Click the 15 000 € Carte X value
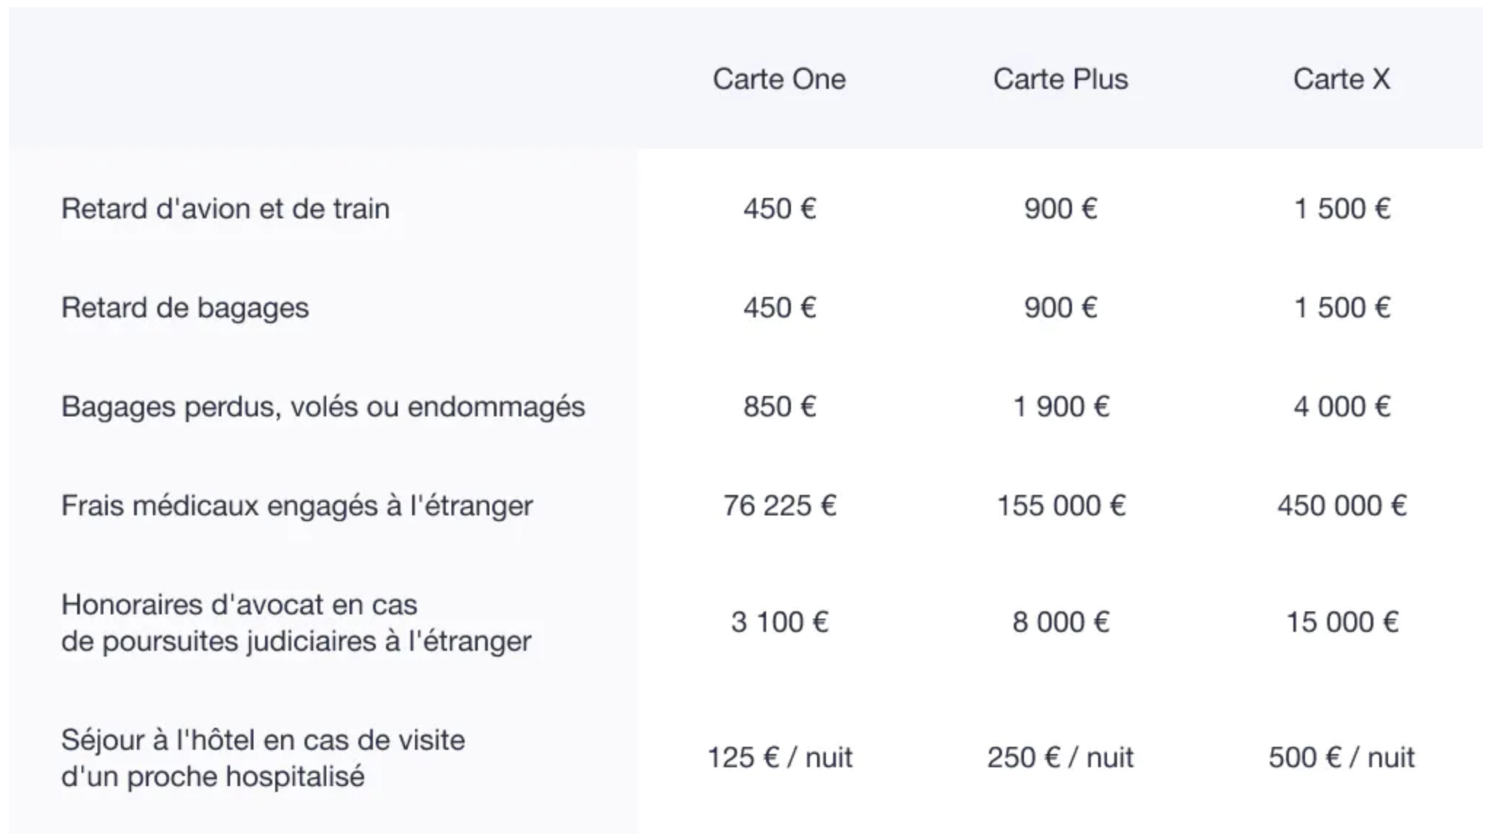This screenshot has width=1490, height=840. [x=1341, y=622]
